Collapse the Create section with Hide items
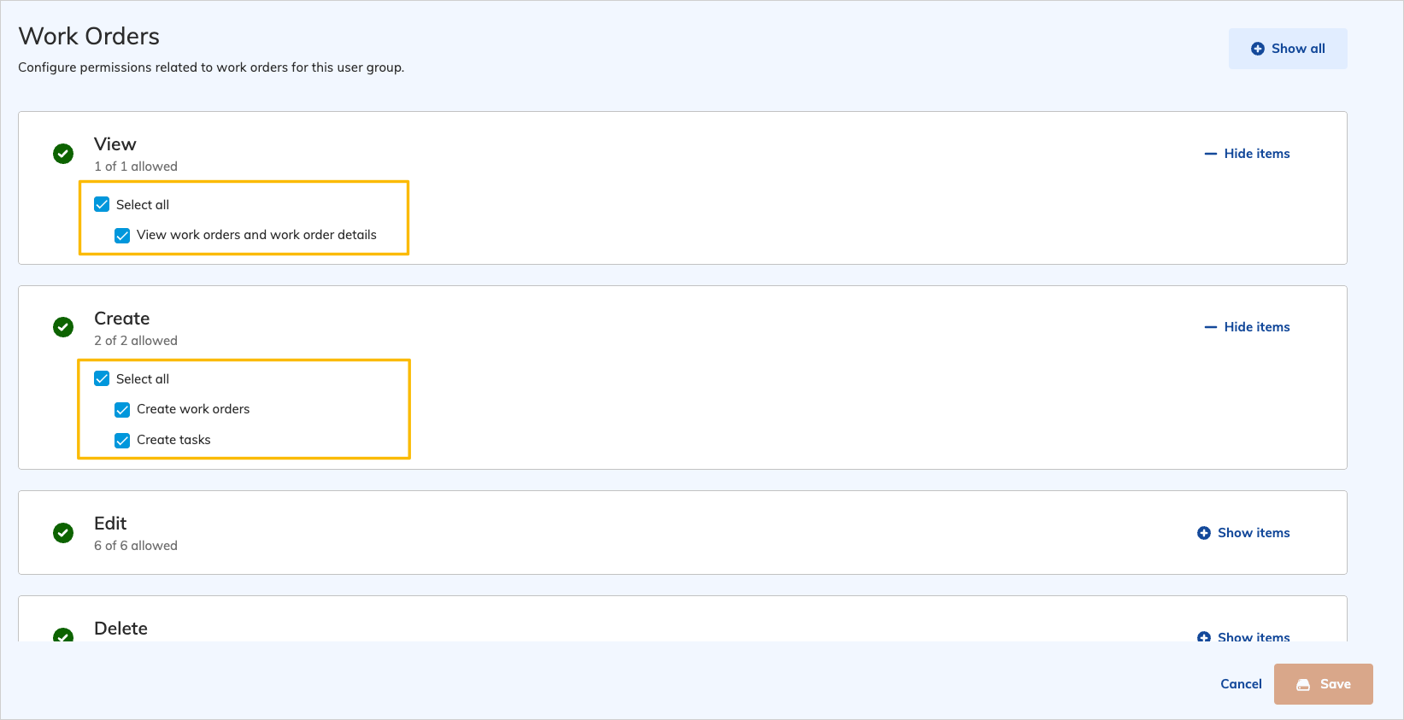This screenshot has width=1404, height=720. 1247,327
